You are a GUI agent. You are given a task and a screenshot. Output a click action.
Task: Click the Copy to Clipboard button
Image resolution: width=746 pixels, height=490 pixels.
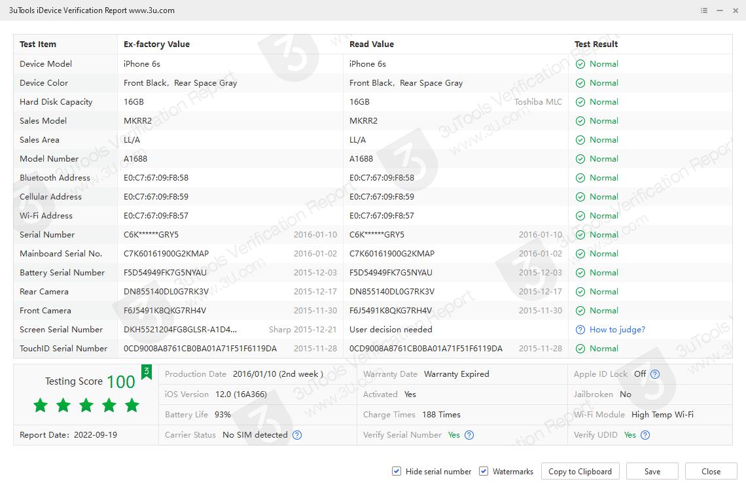pyautogui.click(x=580, y=471)
